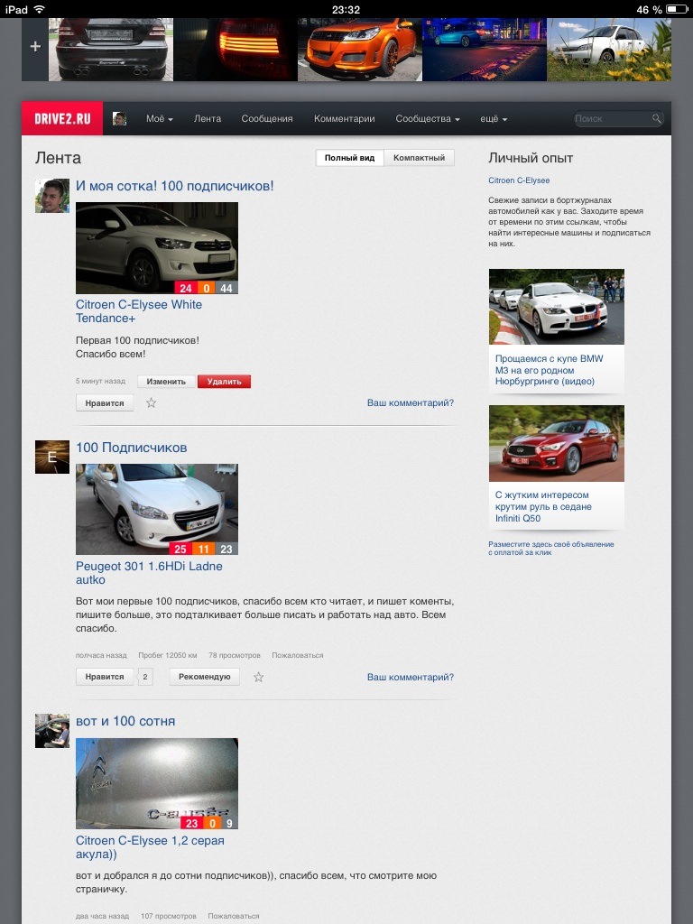The image size is (693, 924).
Task: Click red 'Удалить' button
Action: [225, 382]
